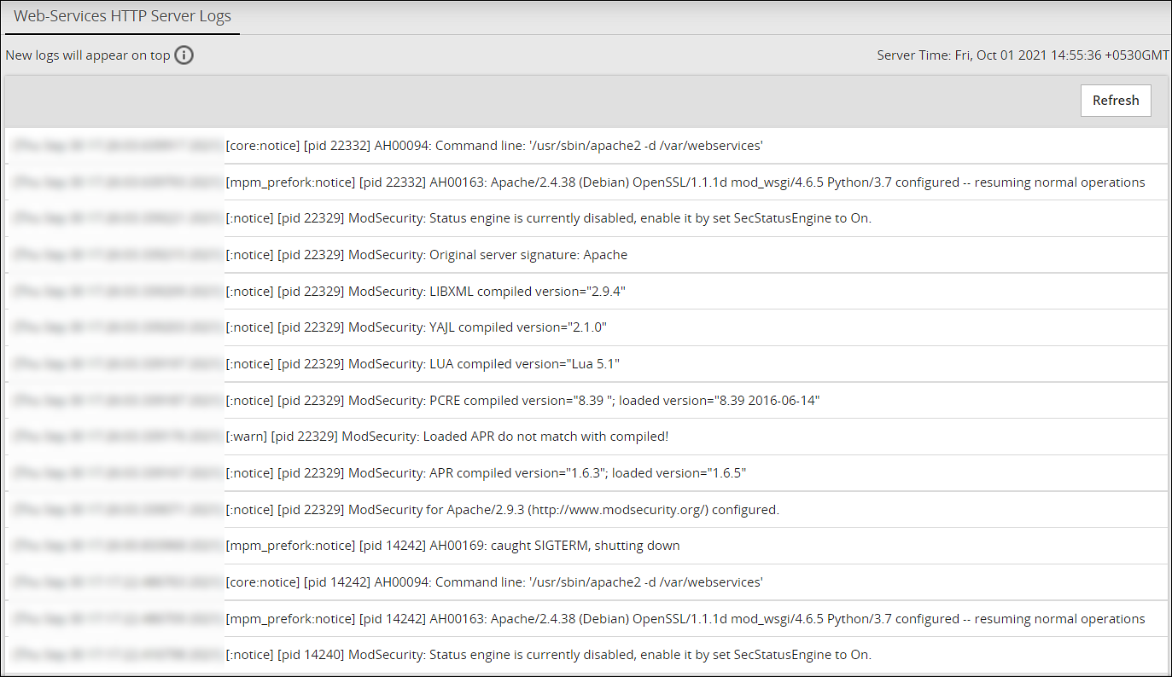Click the Server Time display
Screen dimensions: 1172x677
[x=1023, y=55]
